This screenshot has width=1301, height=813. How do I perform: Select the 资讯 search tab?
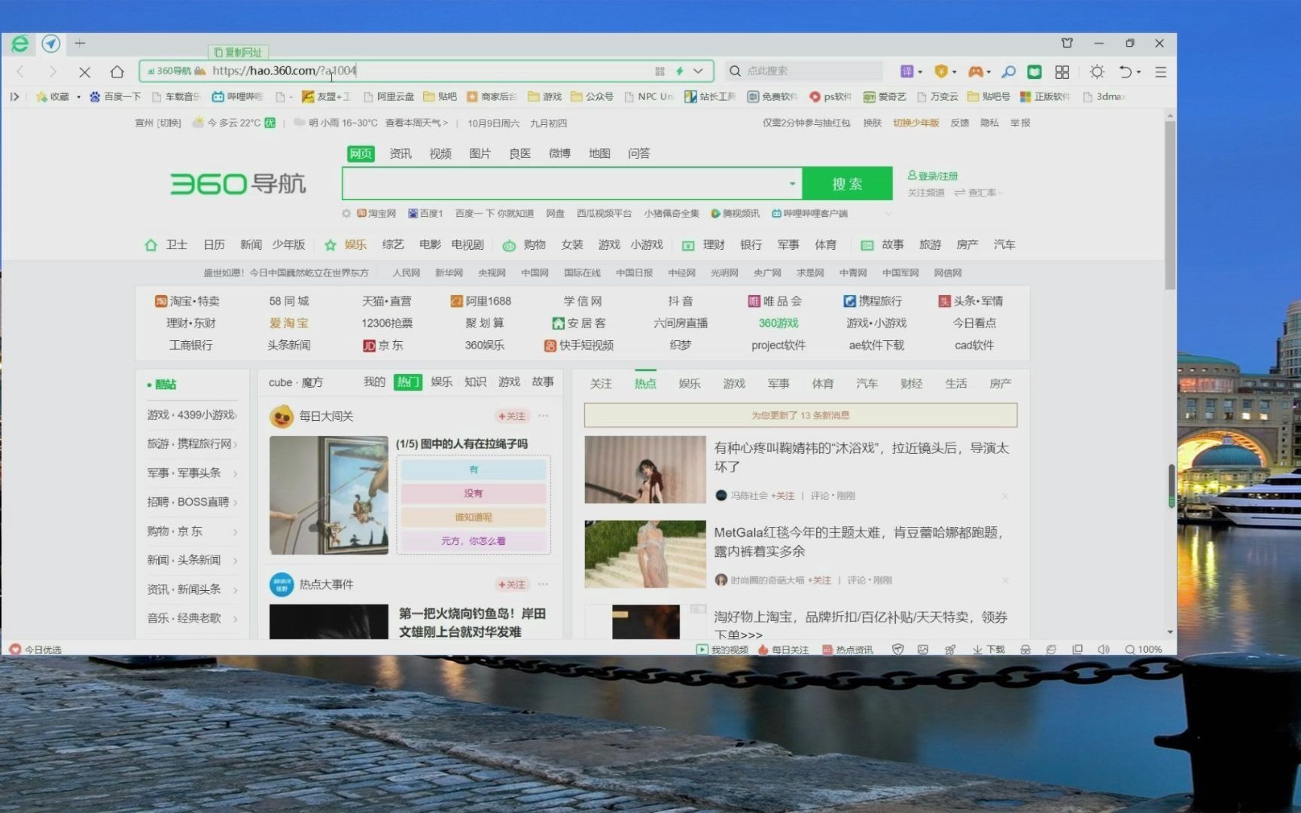click(x=401, y=154)
